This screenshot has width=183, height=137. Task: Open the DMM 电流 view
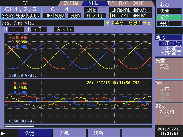pyautogui.click(x=165, y=99)
